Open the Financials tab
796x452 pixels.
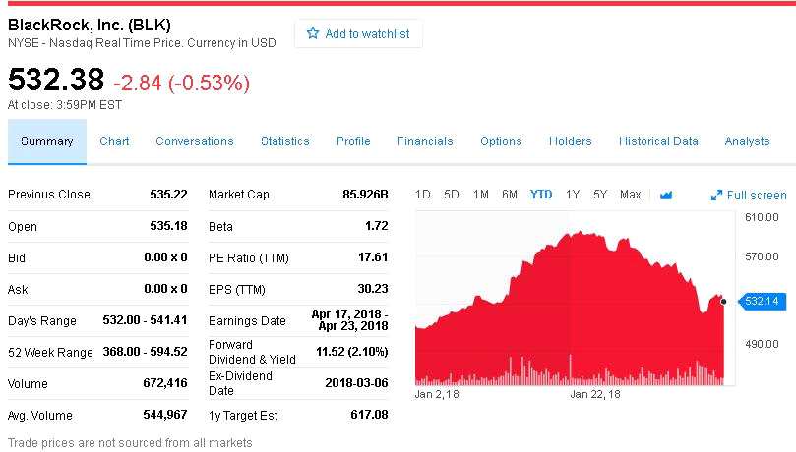425,141
